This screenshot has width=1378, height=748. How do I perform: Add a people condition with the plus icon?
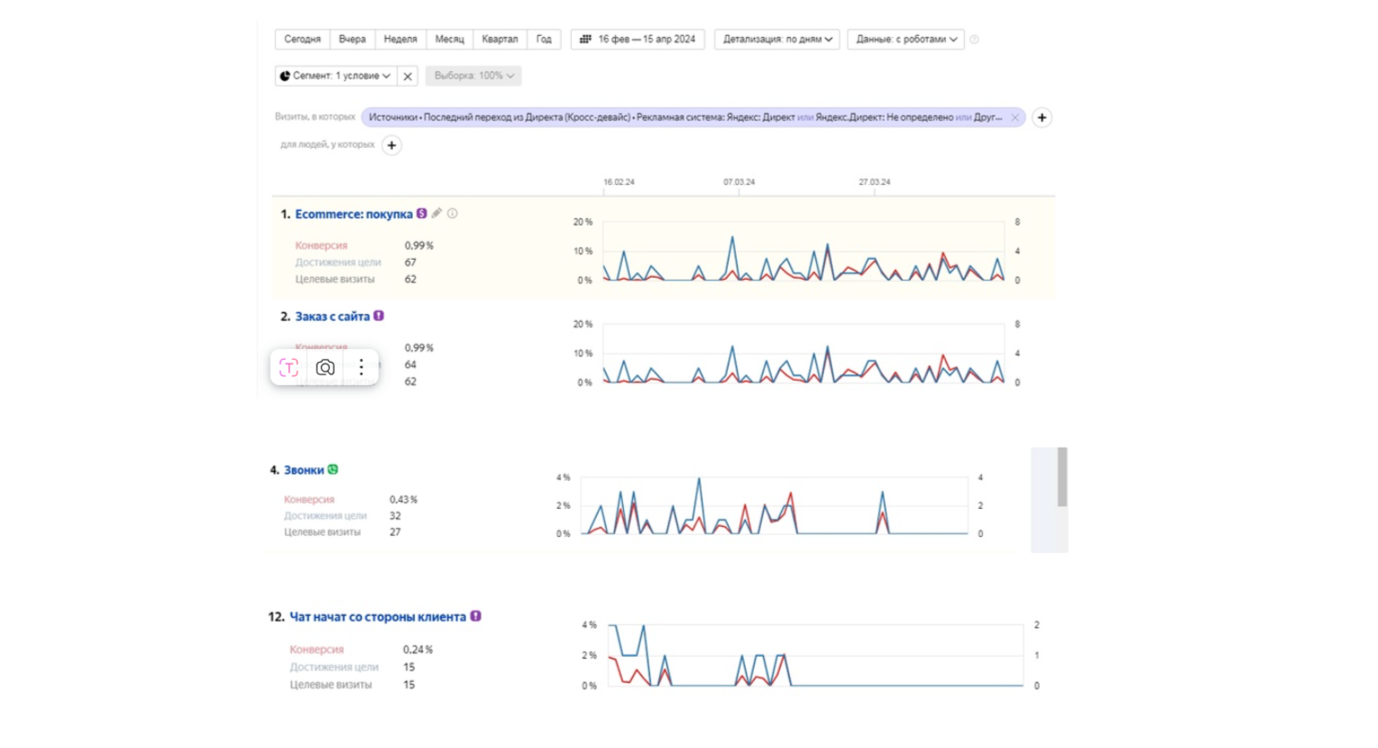pos(391,145)
